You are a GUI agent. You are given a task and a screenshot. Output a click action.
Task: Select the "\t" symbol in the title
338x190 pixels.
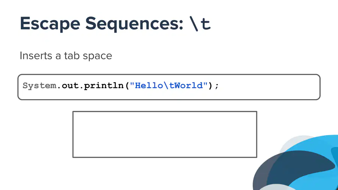200,24
